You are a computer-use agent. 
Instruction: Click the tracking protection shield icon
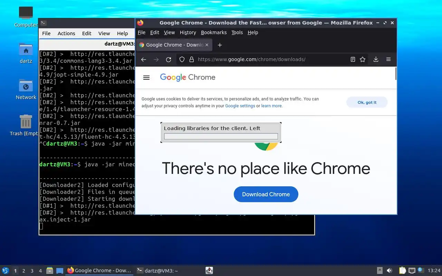point(182,59)
